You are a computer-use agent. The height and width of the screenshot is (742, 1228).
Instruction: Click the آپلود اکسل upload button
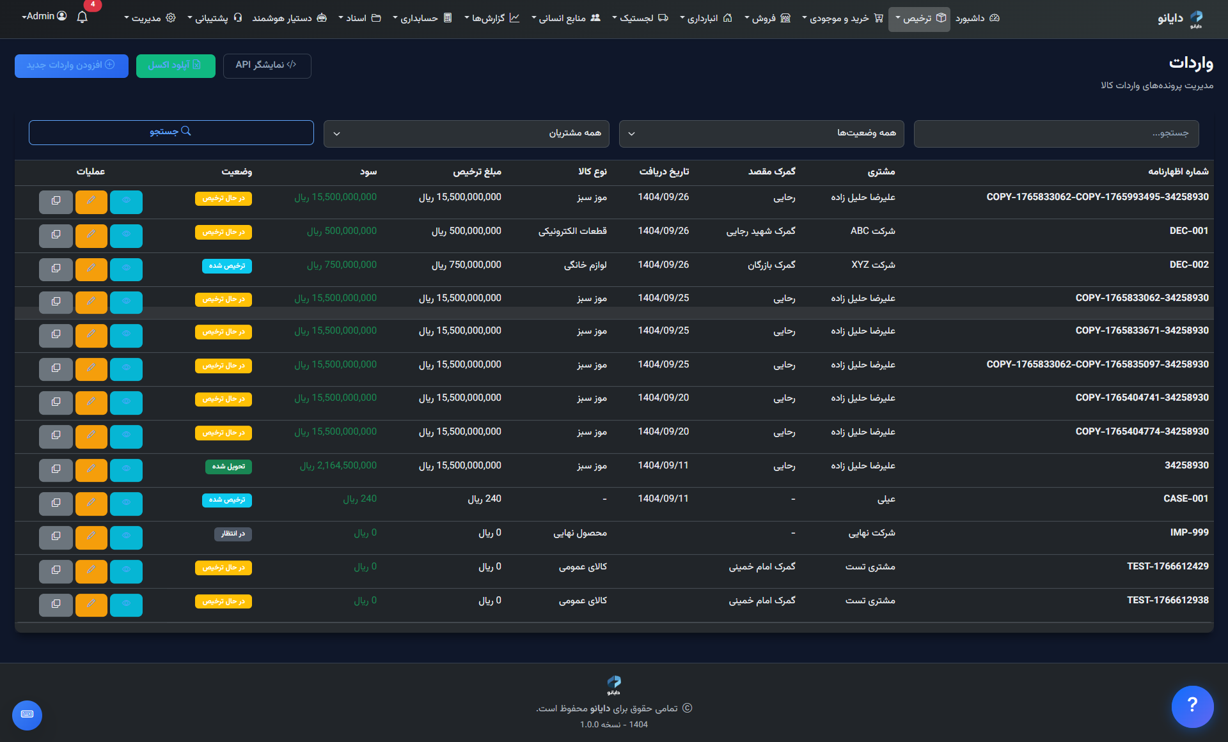pos(175,65)
